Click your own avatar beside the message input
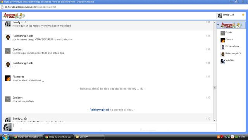The width and height of the screenshot is (248, 140). point(7,127)
